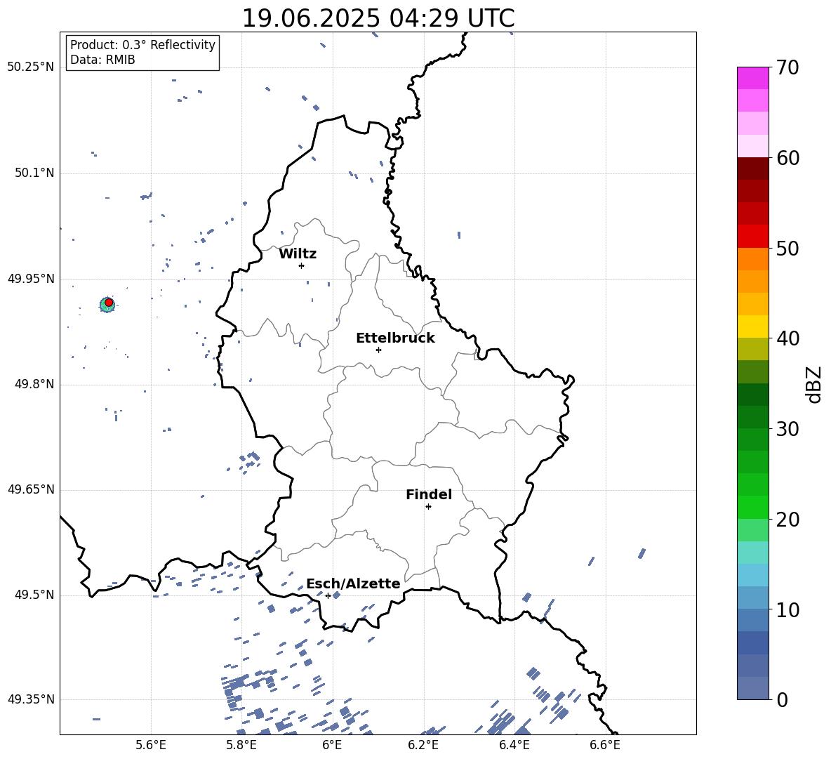Click the colorbar tick label 10
Image resolution: width=831 pixels, height=759 pixels.
pyautogui.click(x=787, y=609)
